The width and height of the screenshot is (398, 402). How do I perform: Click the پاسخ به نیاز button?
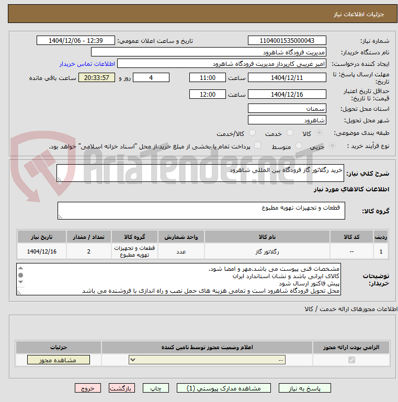pyautogui.click(x=305, y=388)
